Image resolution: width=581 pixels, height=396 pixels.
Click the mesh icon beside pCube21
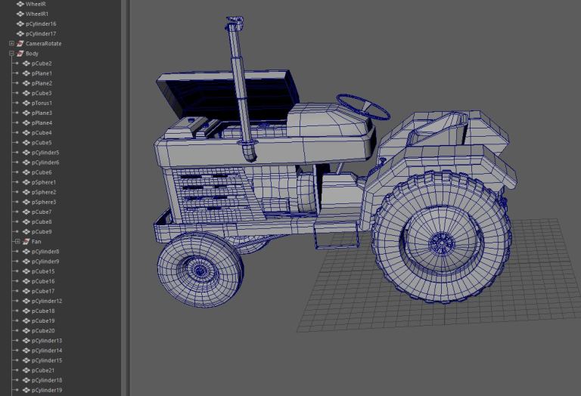[26, 370]
